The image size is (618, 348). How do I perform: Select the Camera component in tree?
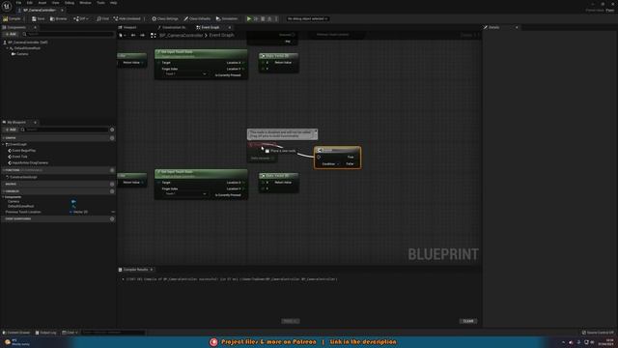tap(22, 54)
